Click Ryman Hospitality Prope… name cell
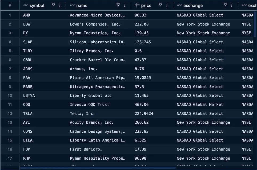Viewport: 257px width, 170px height. (x=98, y=158)
